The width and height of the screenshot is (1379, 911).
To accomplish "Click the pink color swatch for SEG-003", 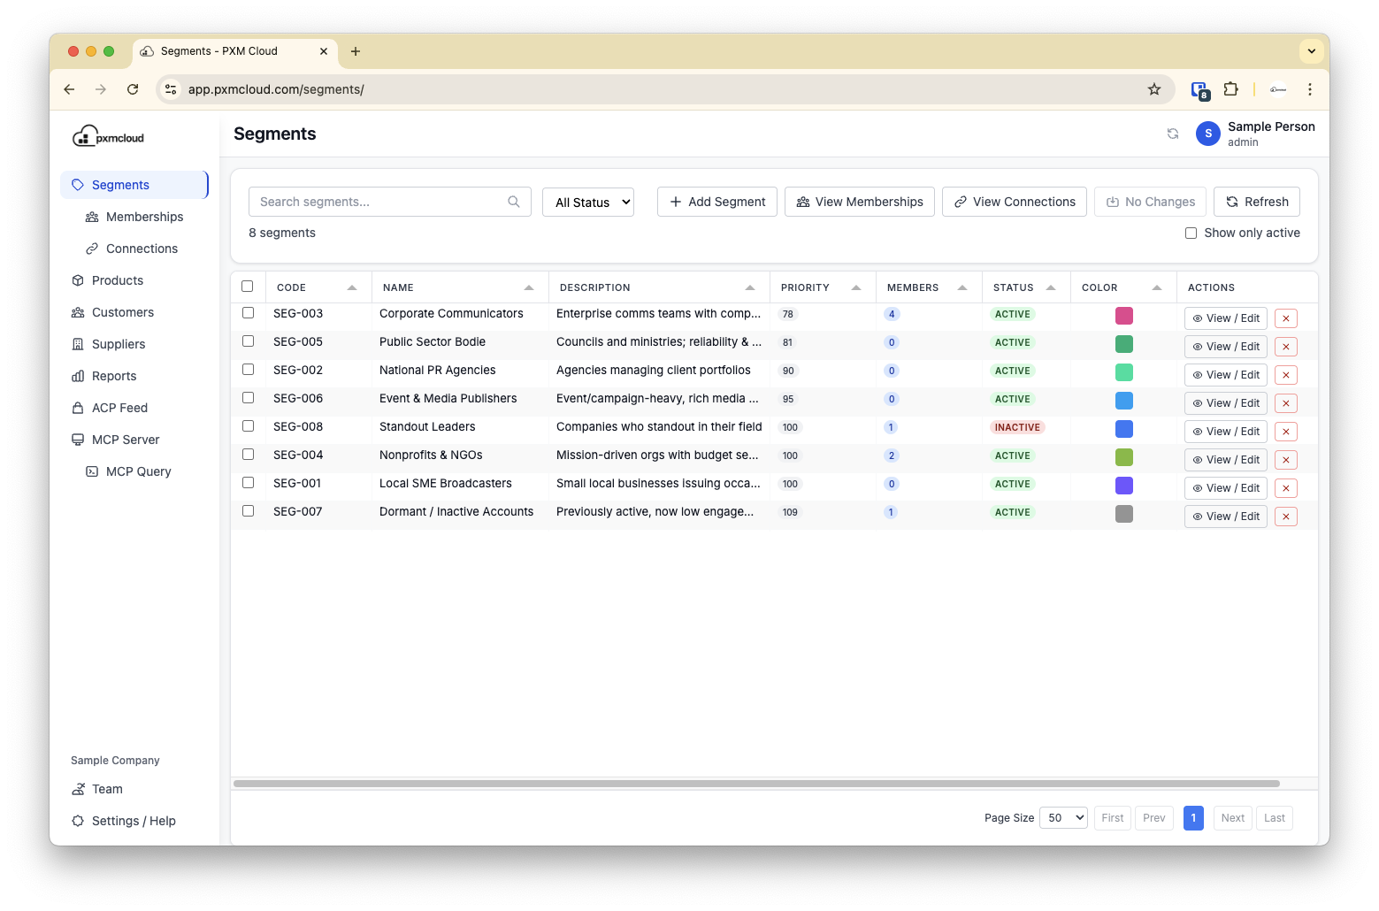I will coord(1124,316).
